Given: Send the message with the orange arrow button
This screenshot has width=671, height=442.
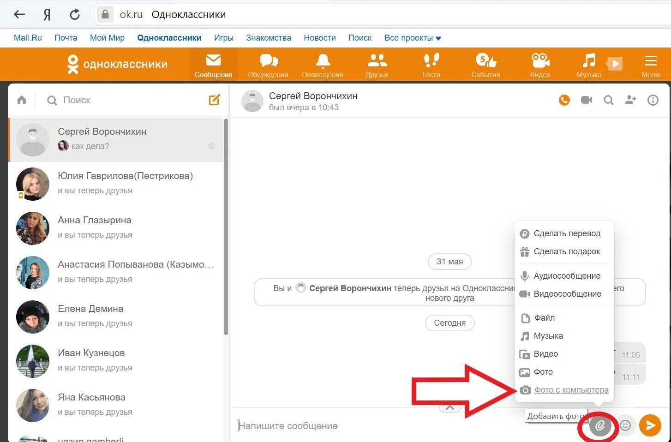Looking at the screenshot, I should click(x=650, y=425).
